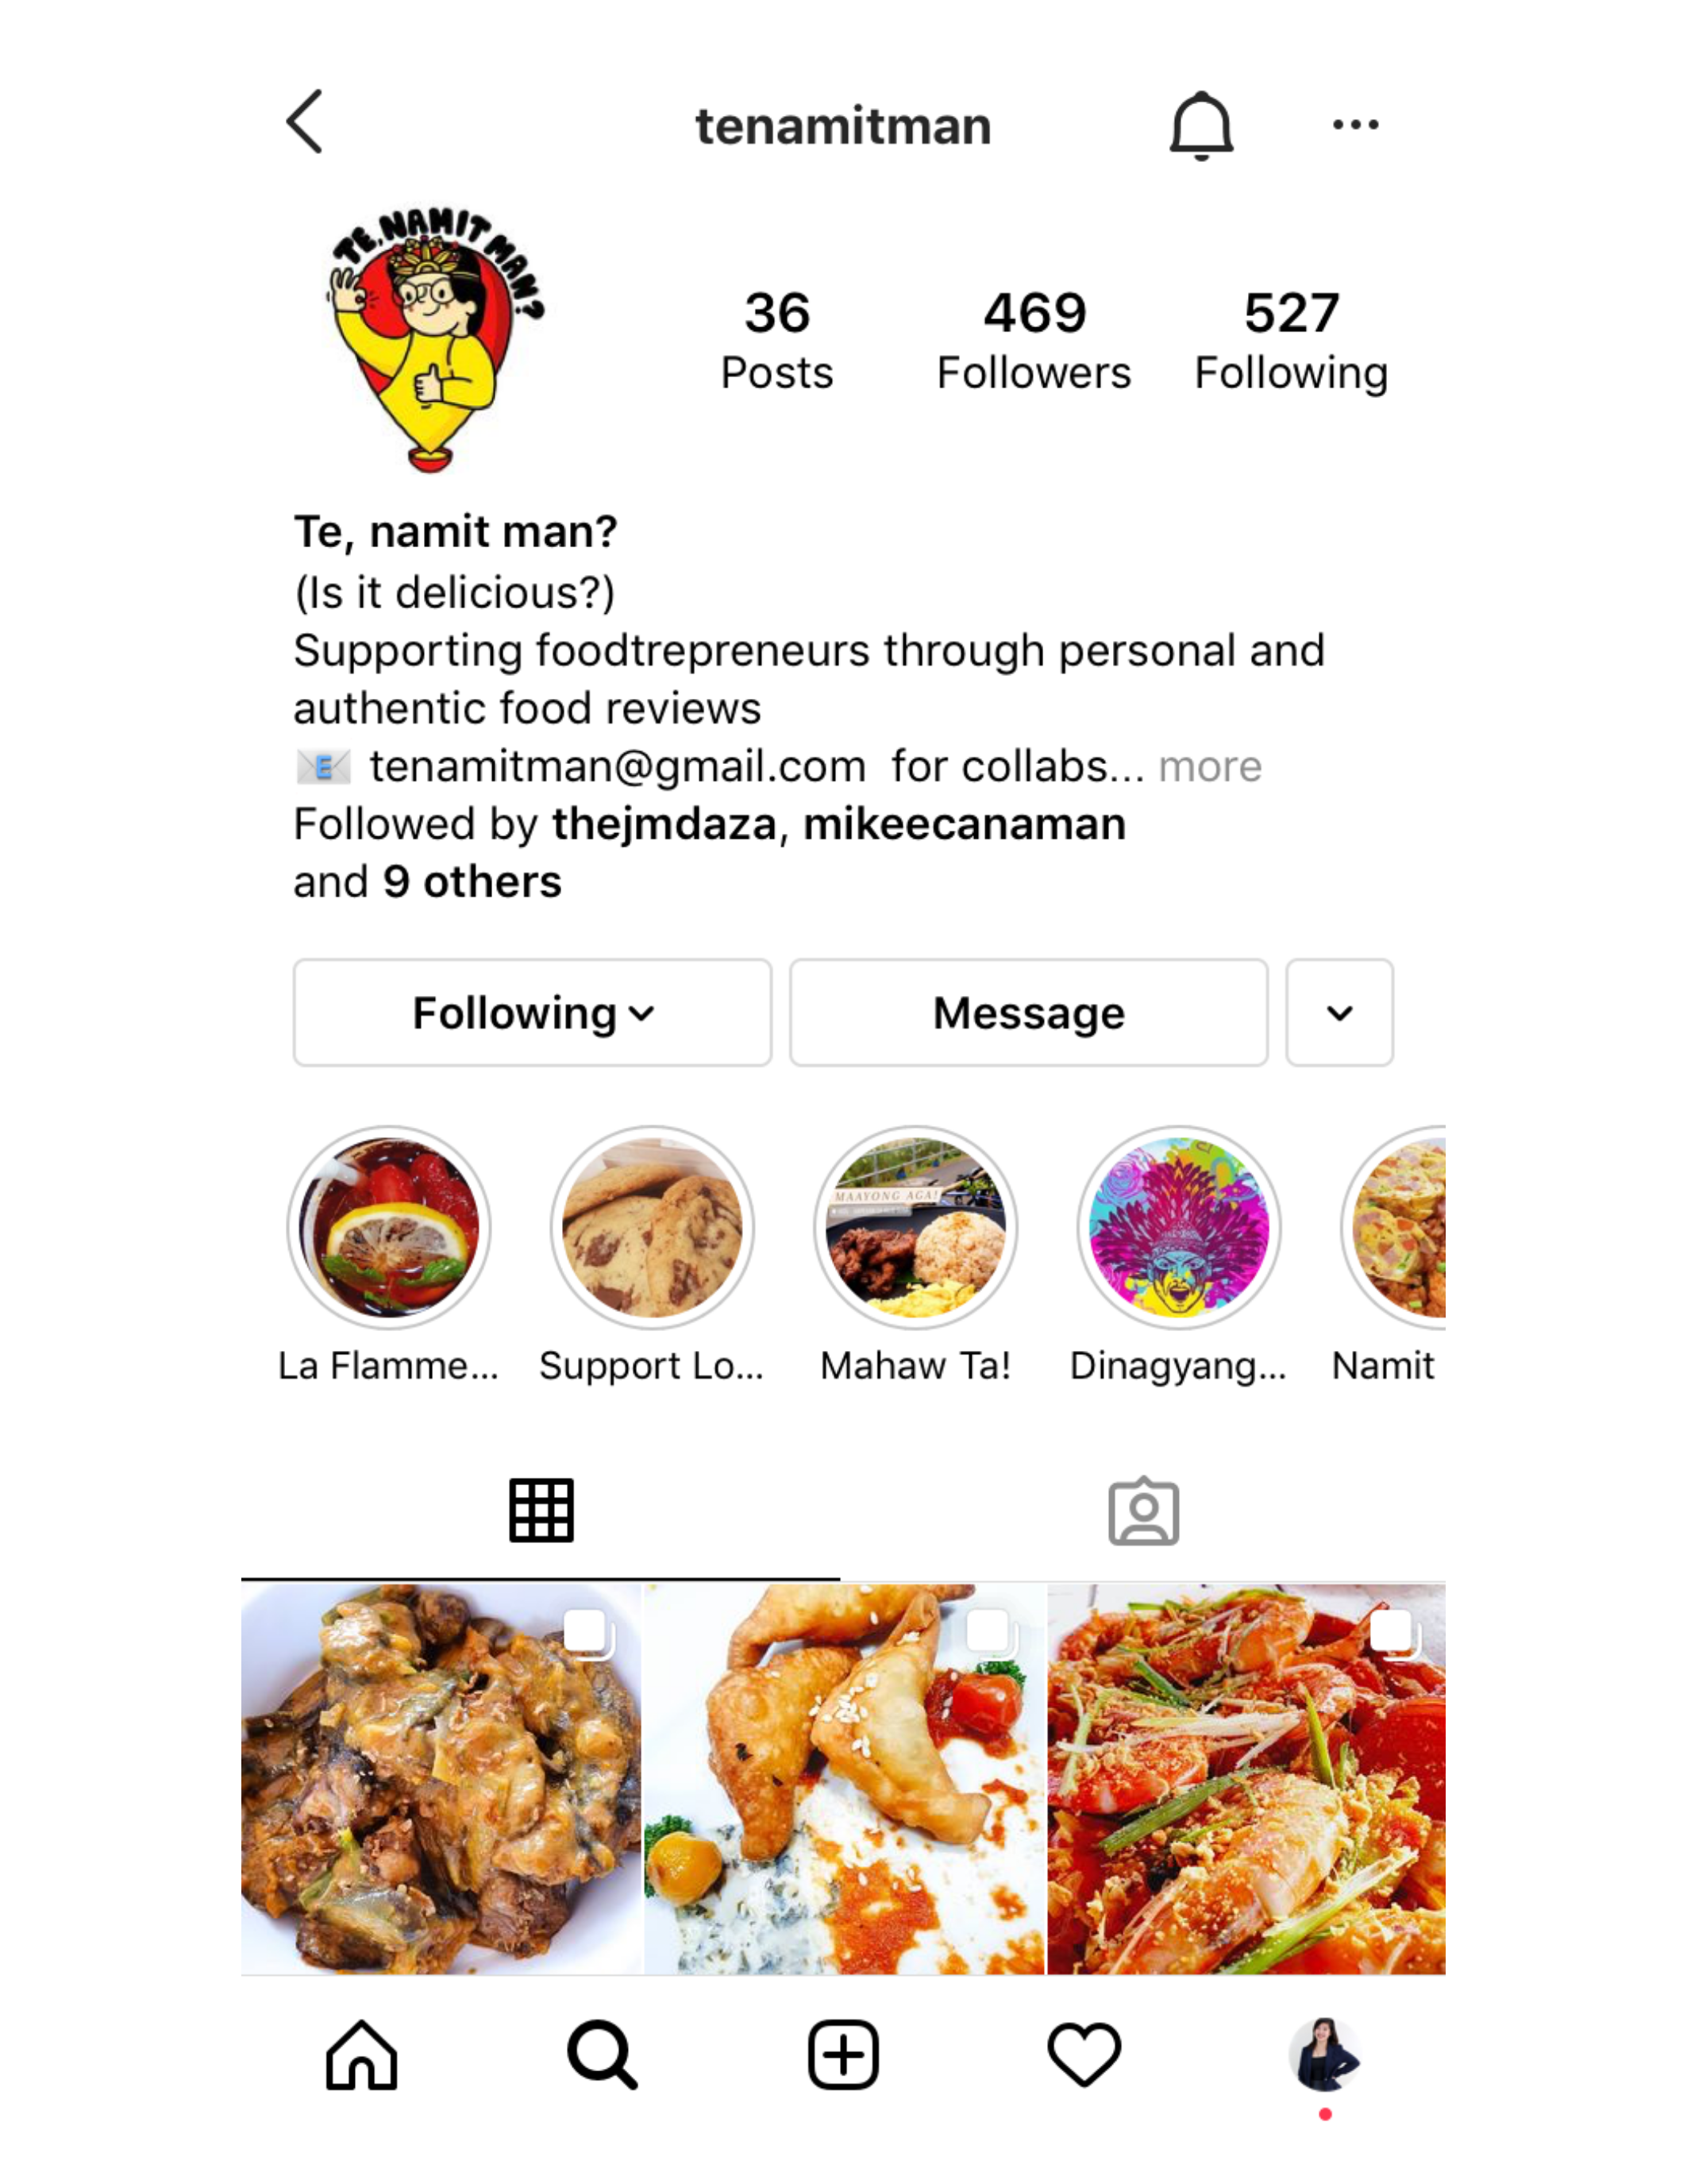Open the 469 Followers list
This screenshot has width=1687, height=2184.
click(1034, 341)
